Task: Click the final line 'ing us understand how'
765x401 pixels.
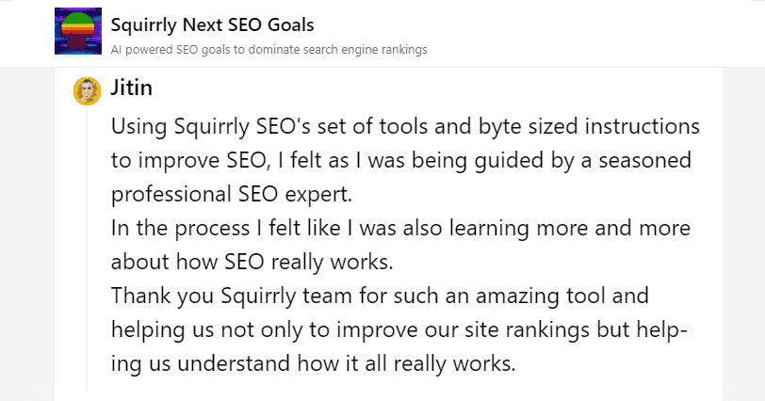Action: pos(313,364)
